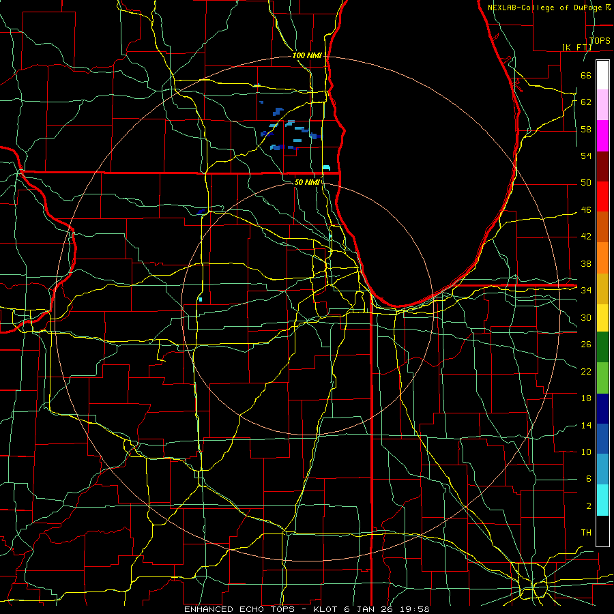Select the yellow legend swatch
The width and height of the screenshot is (614, 614).
pyautogui.click(x=602, y=318)
